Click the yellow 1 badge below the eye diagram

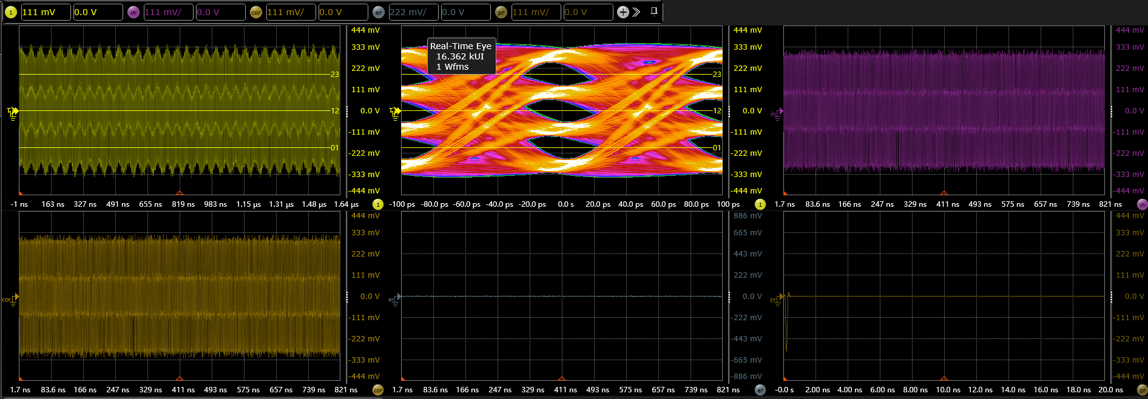pyautogui.click(x=760, y=204)
